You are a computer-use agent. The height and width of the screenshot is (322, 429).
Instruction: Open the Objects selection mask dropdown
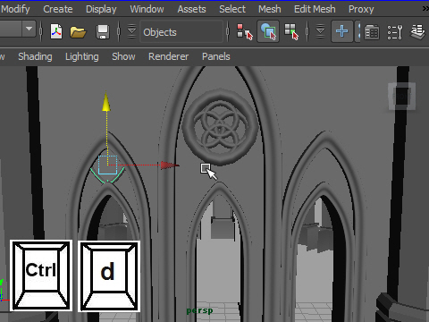(x=181, y=32)
